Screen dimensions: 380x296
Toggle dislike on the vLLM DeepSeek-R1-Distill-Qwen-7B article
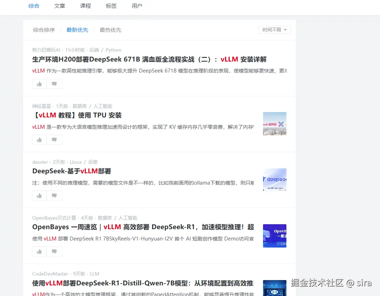(54, 295)
